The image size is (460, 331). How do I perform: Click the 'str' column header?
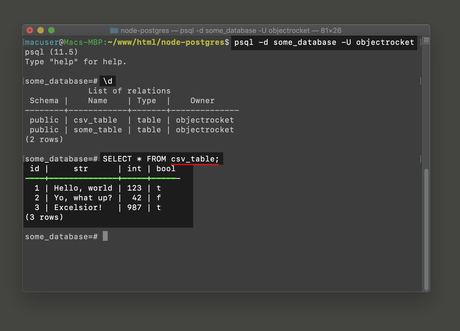coord(81,169)
